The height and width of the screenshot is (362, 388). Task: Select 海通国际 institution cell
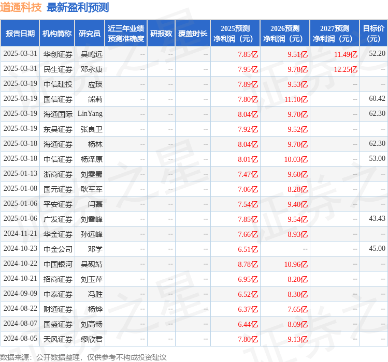[58, 114]
